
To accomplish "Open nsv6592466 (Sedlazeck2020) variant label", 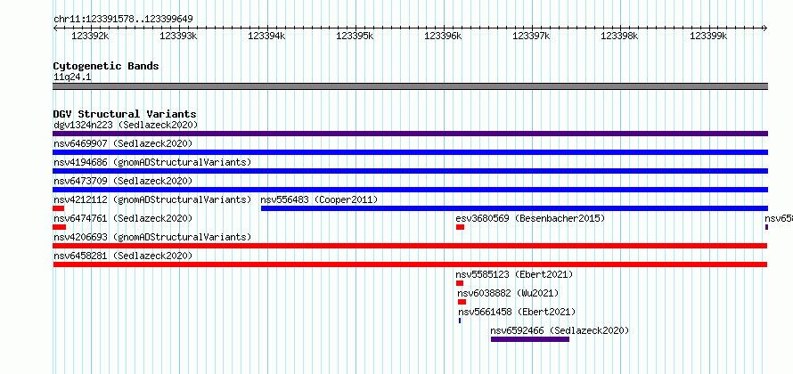I will (560, 330).
